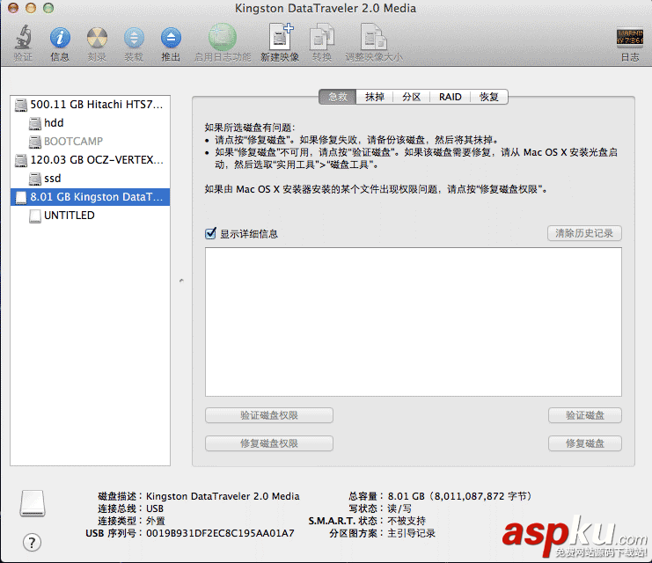Click the Burn (刻录) toolbar icon
652x563 pixels.
[97, 38]
